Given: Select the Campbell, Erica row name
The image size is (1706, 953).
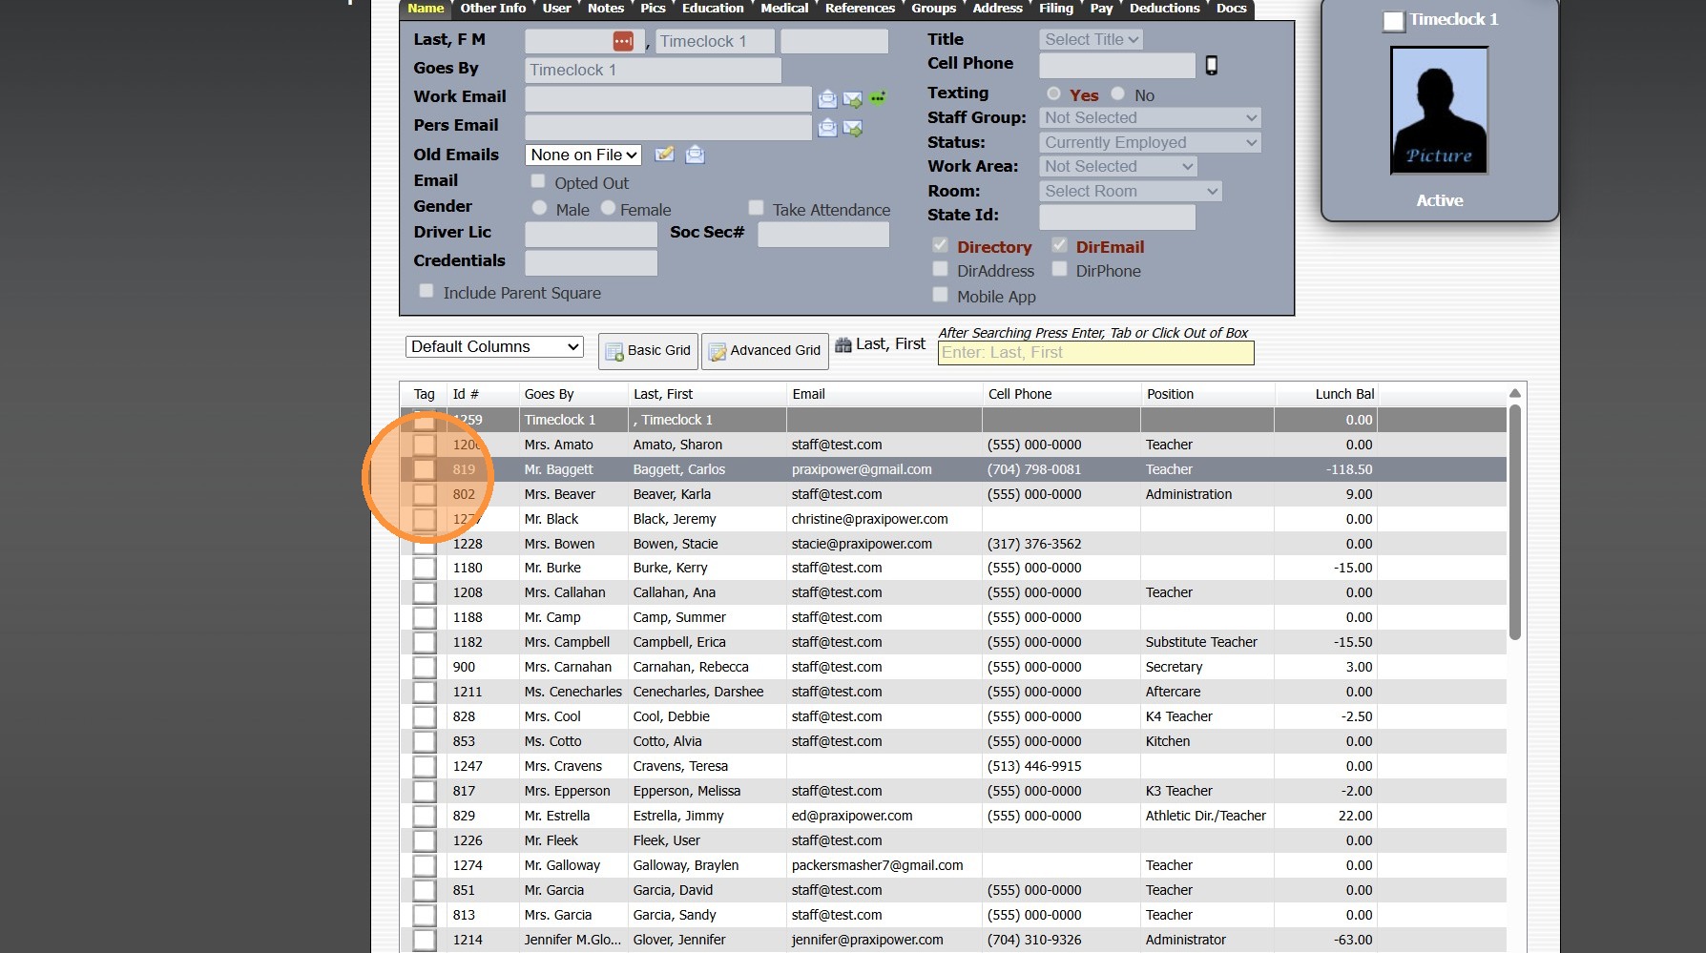Looking at the screenshot, I should (x=679, y=643).
